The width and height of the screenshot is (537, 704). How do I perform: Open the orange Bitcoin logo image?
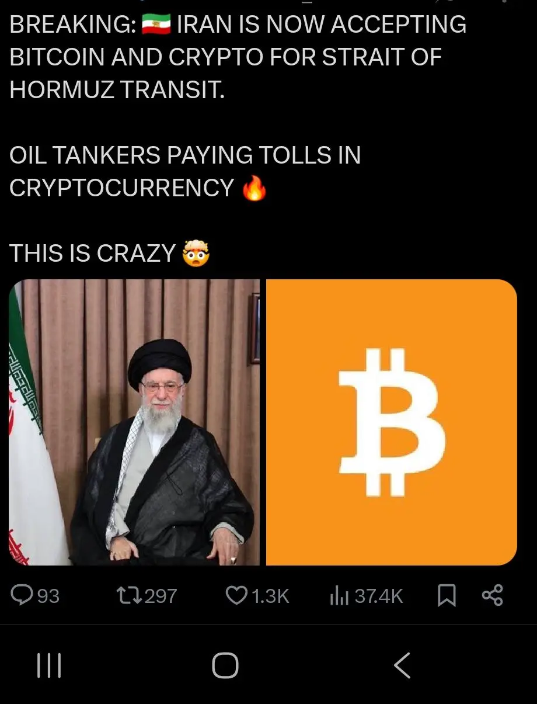(x=392, y=422)
